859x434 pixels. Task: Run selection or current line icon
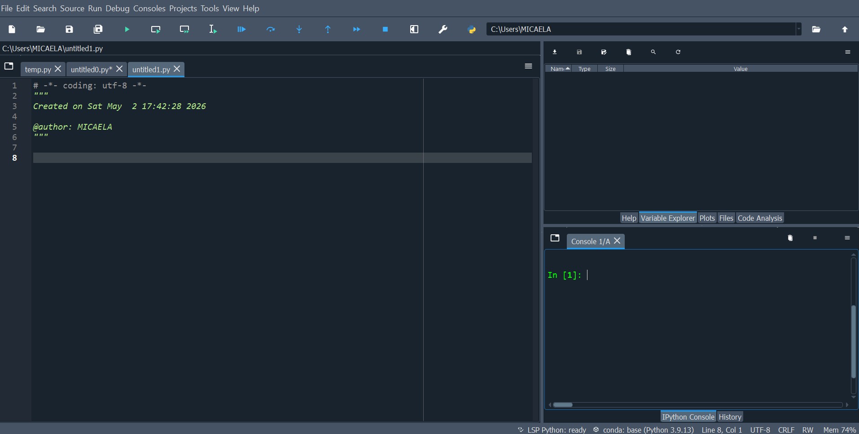tap(213, 29)
